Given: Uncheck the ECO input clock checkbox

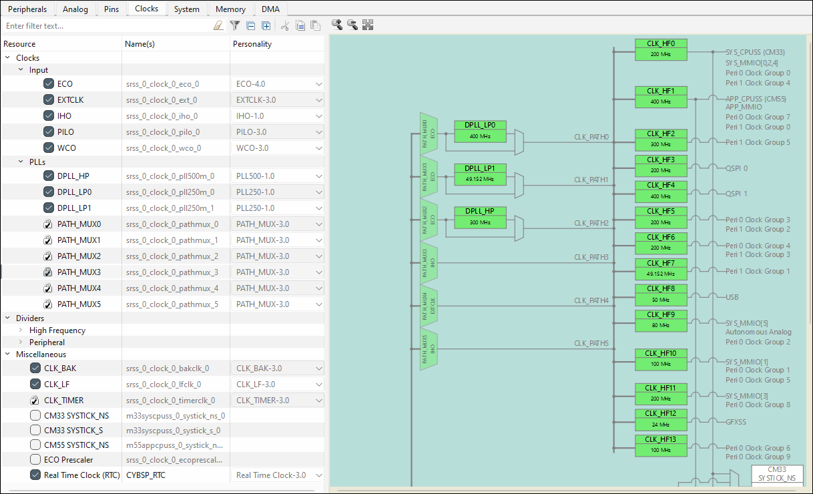Looking at the screenshot, I should 48,84.
